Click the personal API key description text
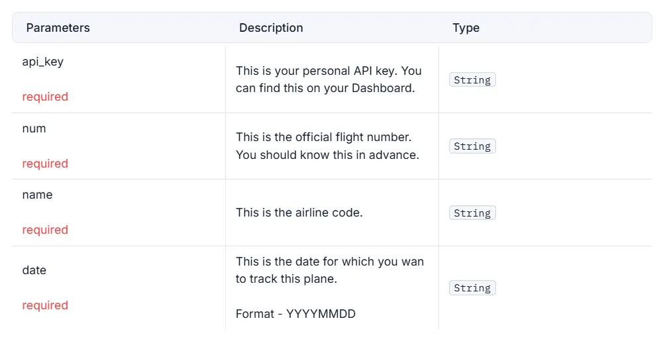 click(x=329, y=79)
